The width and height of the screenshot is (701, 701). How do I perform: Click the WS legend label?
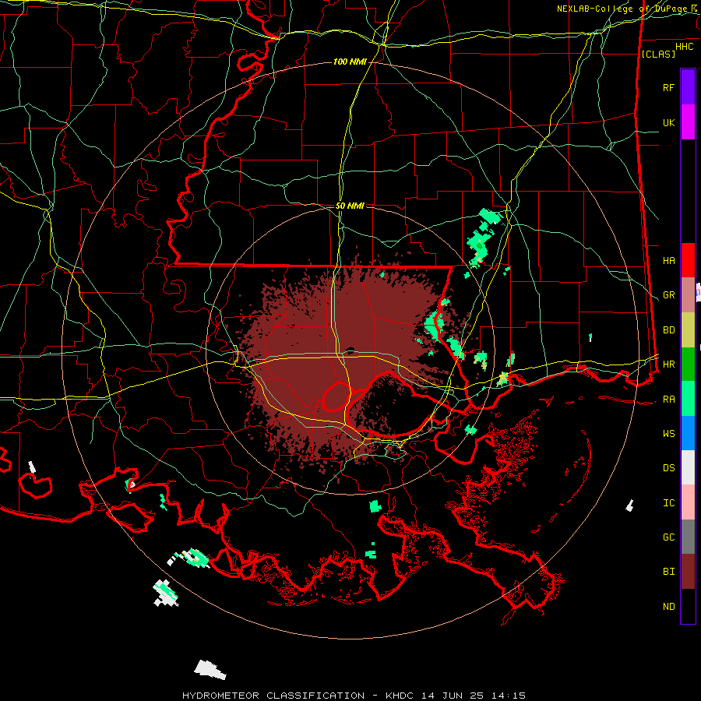[x=668, y=433]
